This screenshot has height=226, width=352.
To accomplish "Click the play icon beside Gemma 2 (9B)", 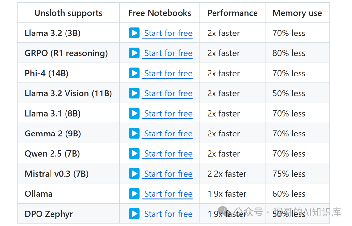I will [134, 134].
